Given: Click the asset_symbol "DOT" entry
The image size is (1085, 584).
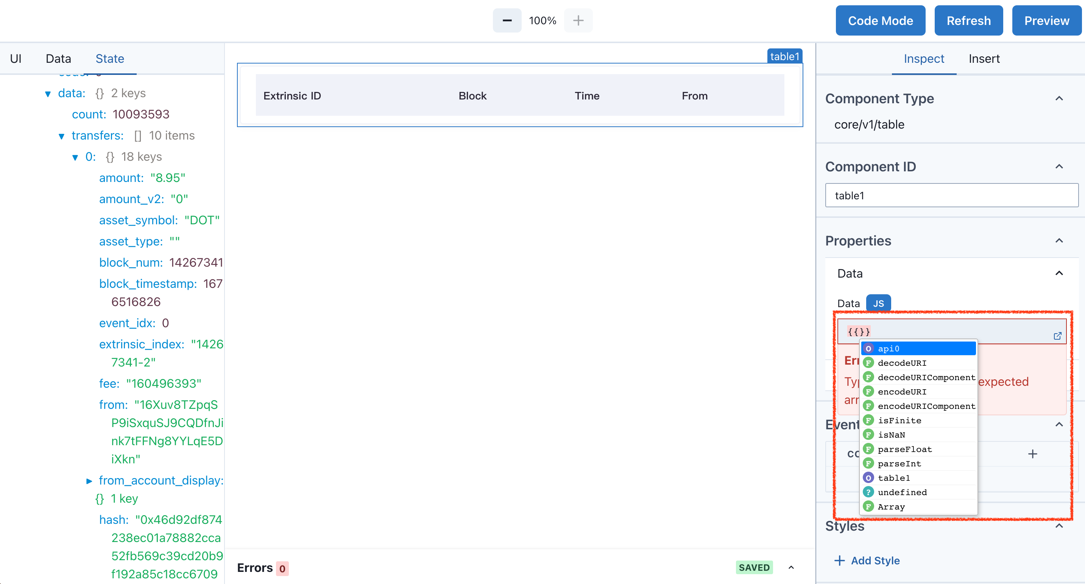Looking at the screenshot, I should click(159, 221).
